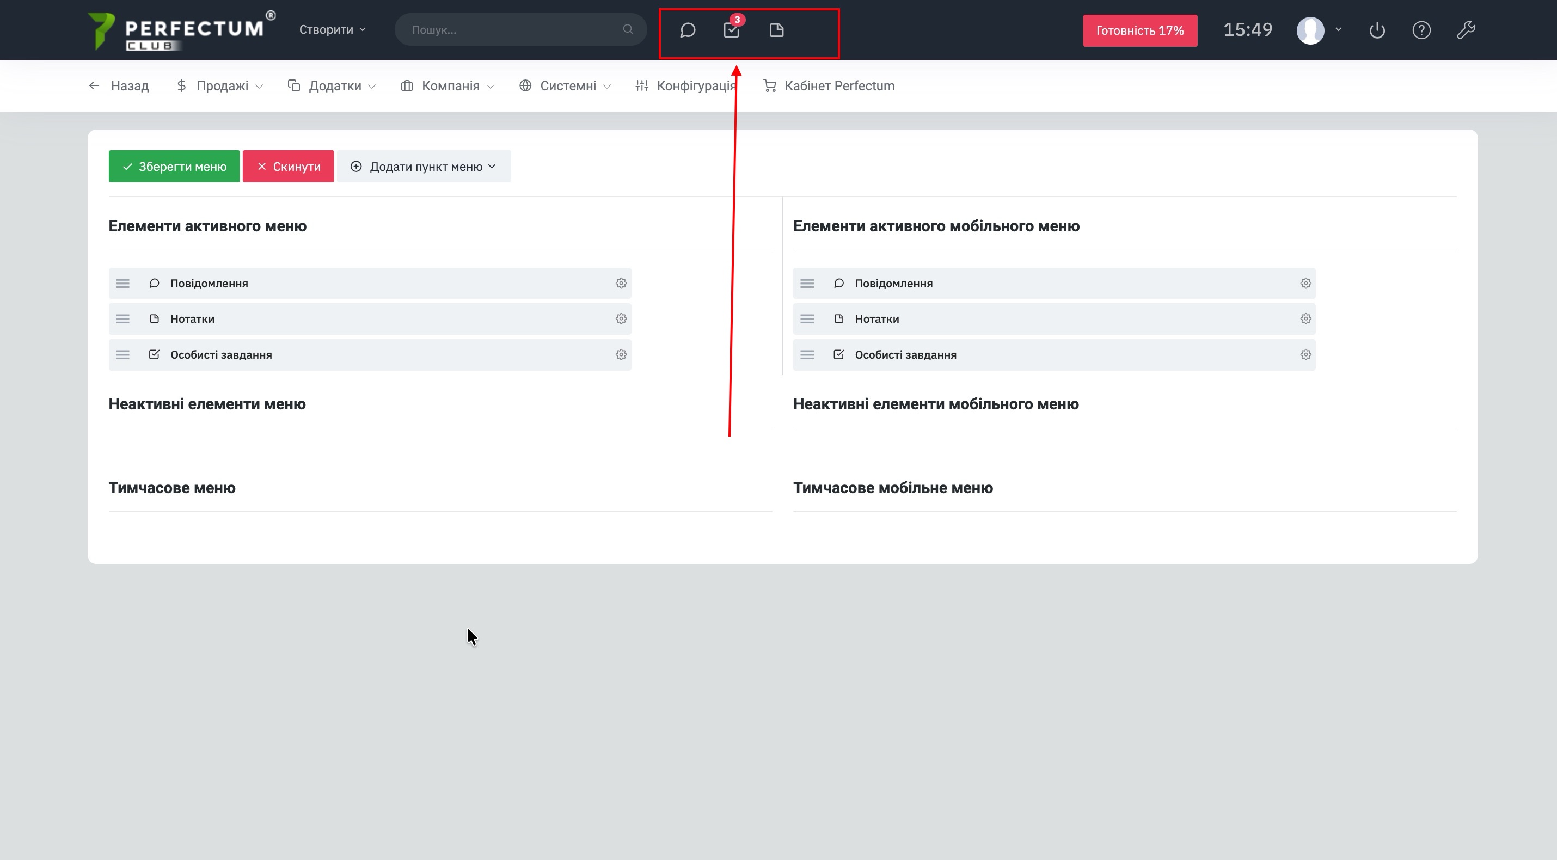Expand the Створити dropdown
Viewport: 1557px width, 860px height.
point(333,29)
